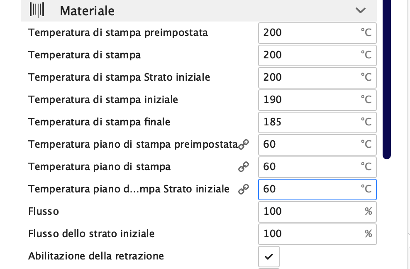This screenshot has width=410, height=269.
Task: Focus the Temperatura di stampa value field
Action: click(317, 55)
